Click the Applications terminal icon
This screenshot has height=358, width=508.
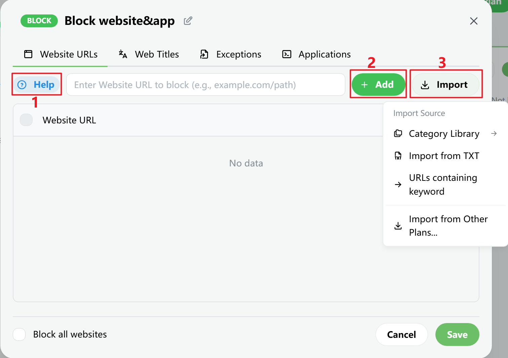pos(287,54)
